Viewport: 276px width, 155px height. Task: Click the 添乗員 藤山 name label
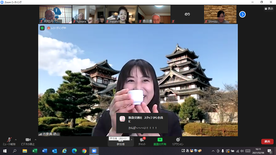point(51,134)
